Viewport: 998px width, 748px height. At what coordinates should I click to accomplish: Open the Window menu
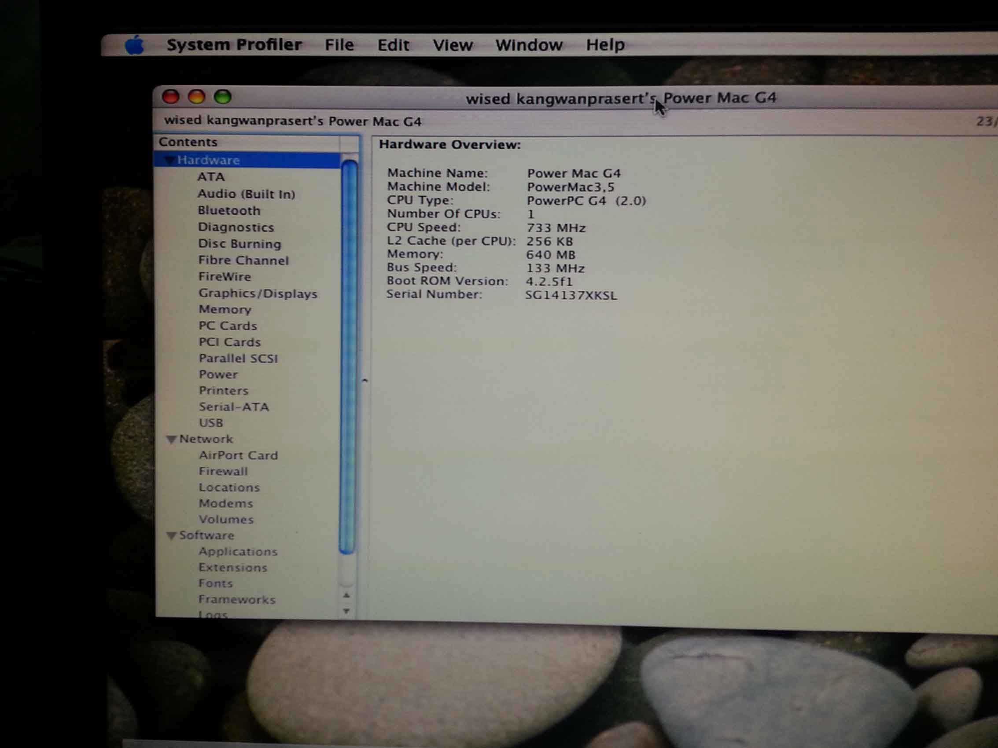(x=529, y=45)
